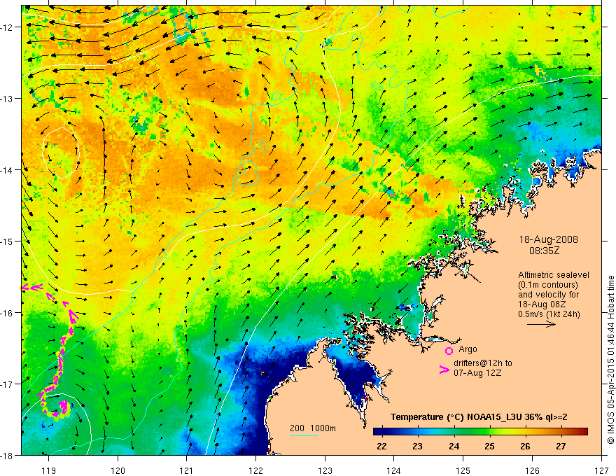Click the latitude axis label -13
The image size is (616, 476).
point(7,99)
